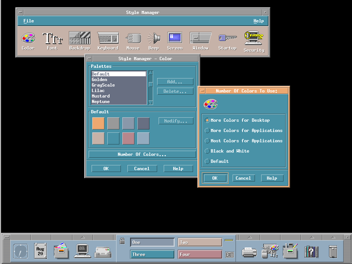Image resolution: width=352 pixels, height=264 pixels.
Task: Click the Number Of Colors... button
Action: (x=142, y=154)
